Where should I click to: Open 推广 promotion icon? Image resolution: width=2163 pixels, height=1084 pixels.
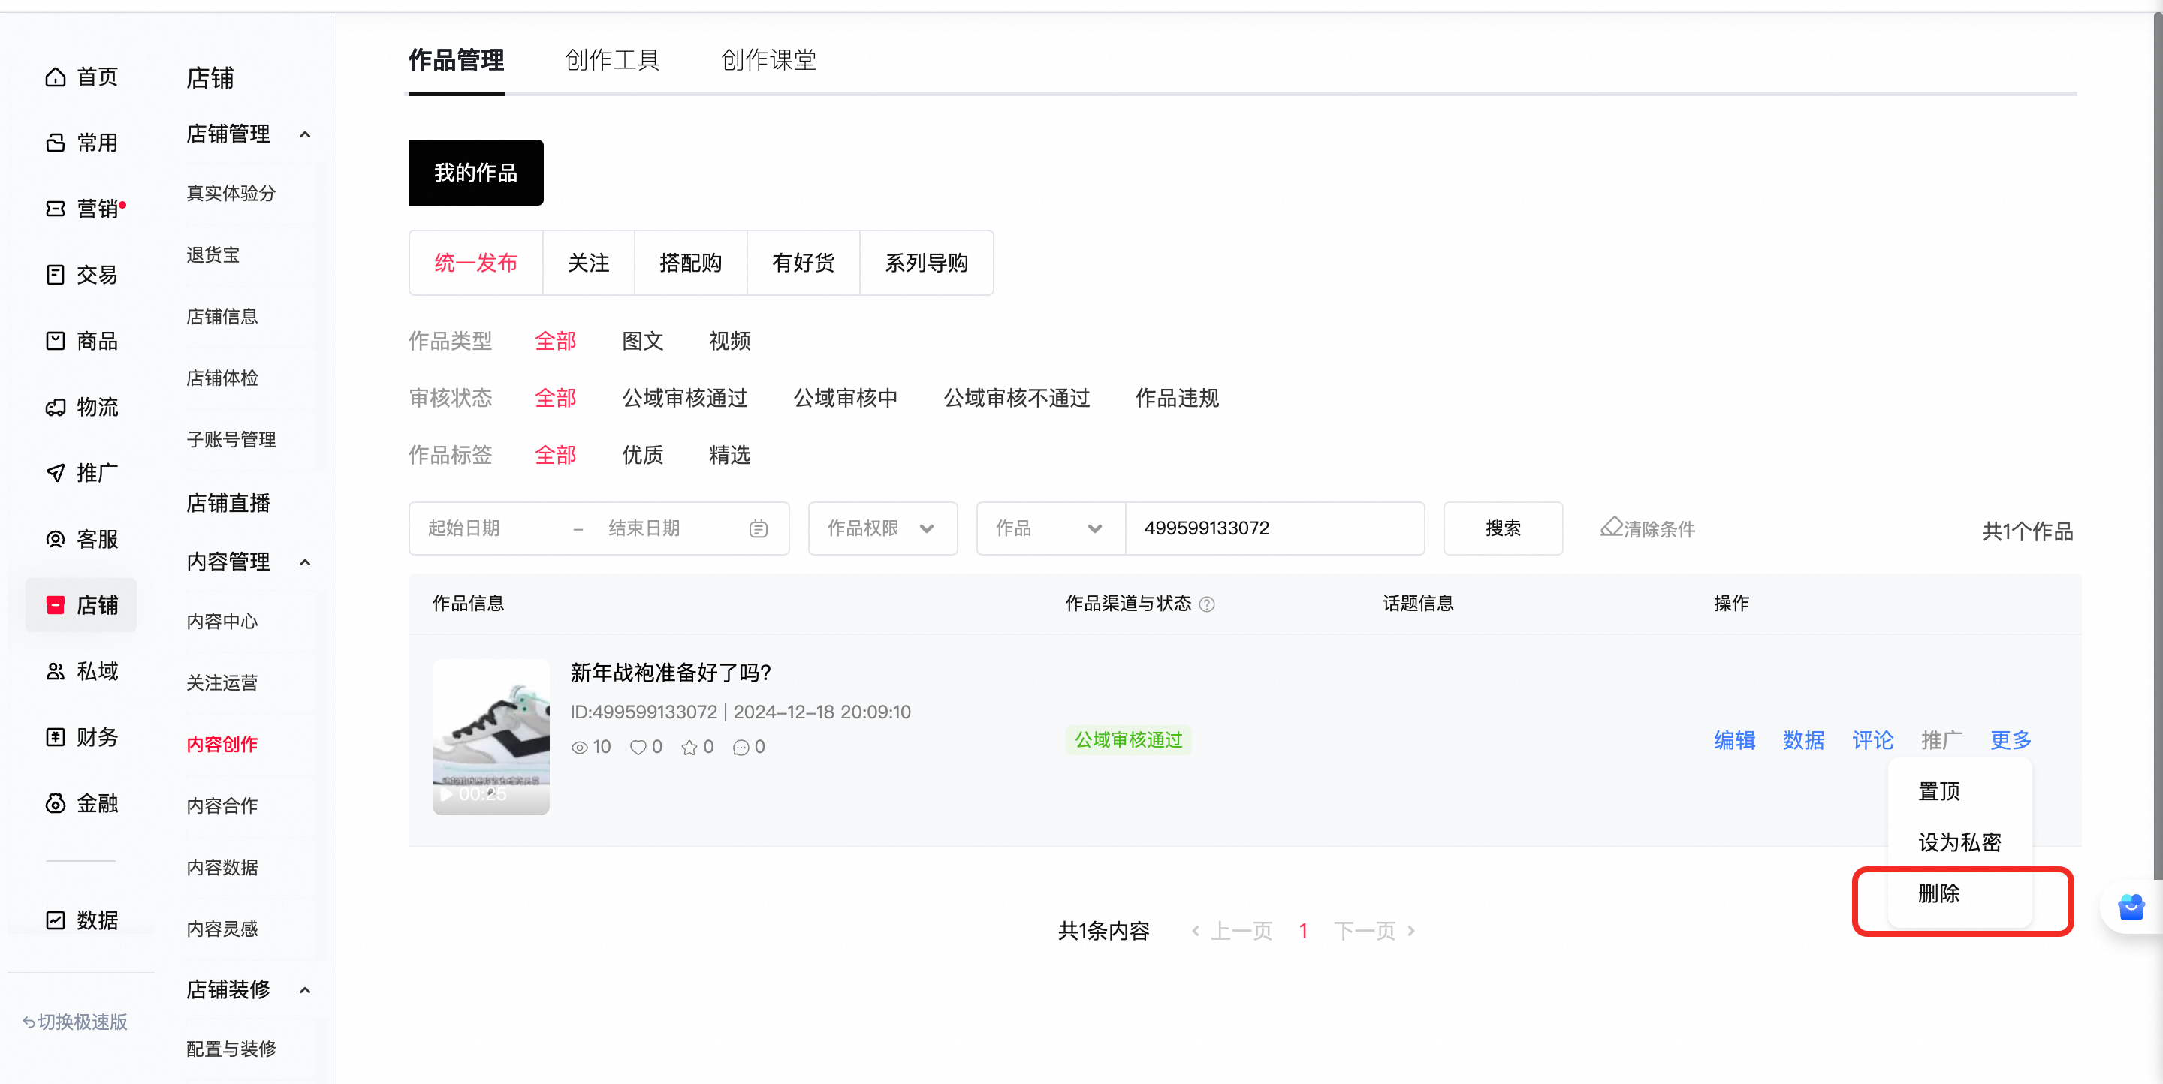coord(56,472)
